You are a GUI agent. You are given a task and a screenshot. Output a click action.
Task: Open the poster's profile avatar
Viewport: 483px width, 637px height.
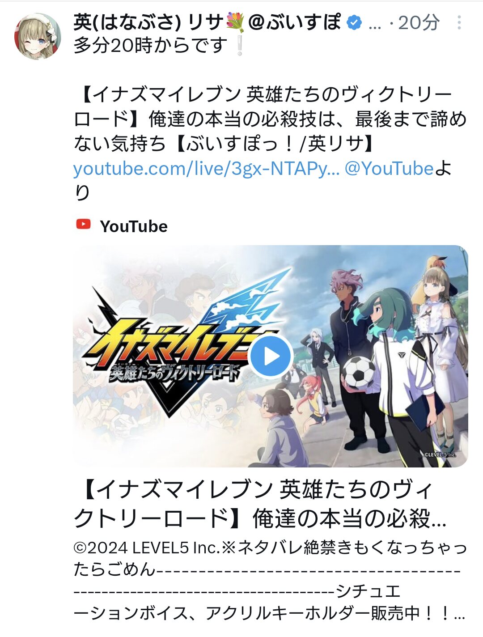(x=38, y=36)
